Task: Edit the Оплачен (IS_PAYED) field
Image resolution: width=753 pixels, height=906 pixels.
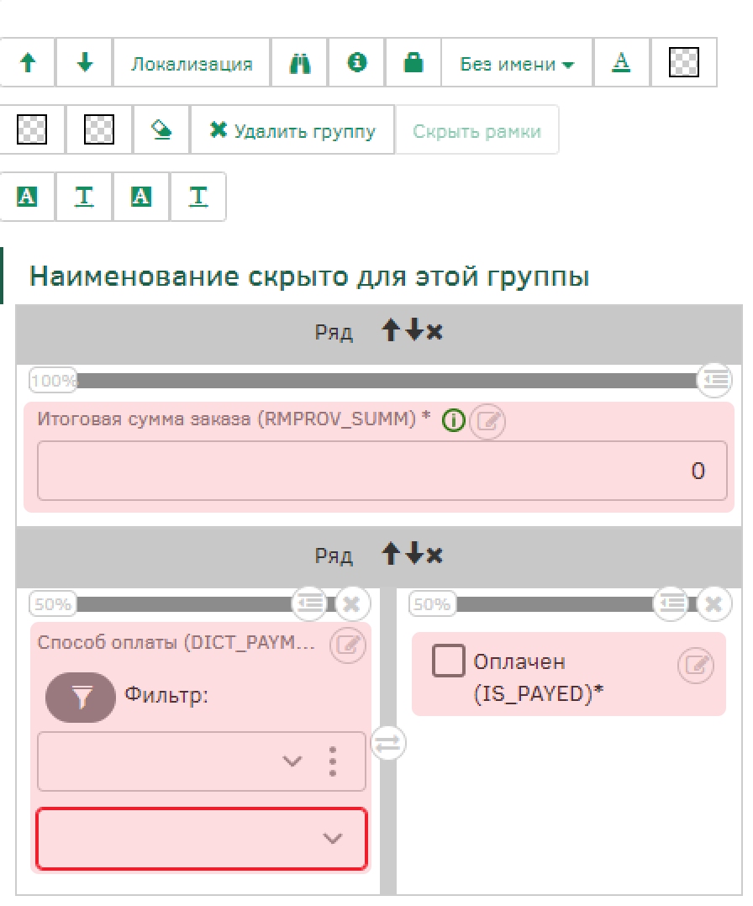Action: [696, 666]
